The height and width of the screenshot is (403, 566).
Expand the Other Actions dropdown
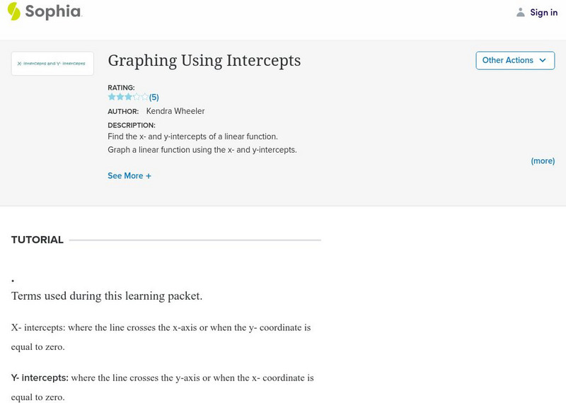point(514,61)
